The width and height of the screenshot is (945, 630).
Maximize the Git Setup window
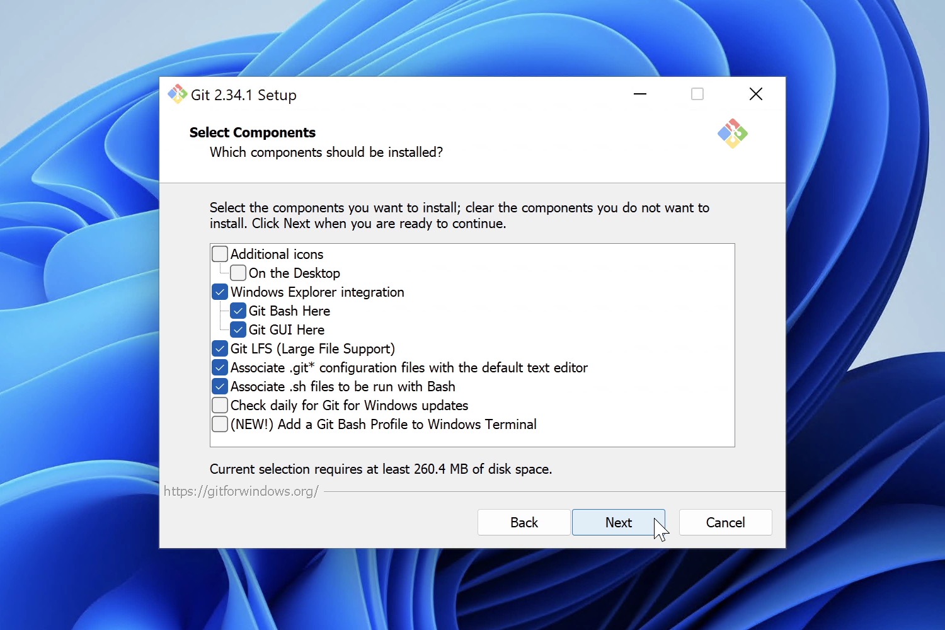click(x=697, y=94)
